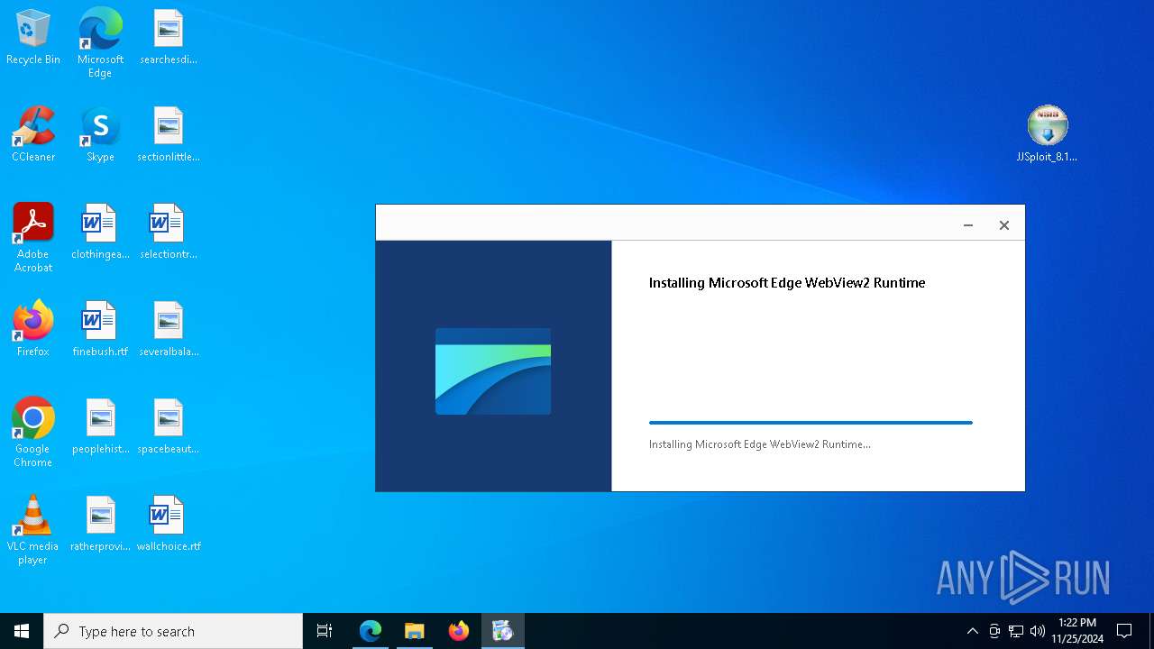Select the wallchoice.rtf document

tap(169, 525)
